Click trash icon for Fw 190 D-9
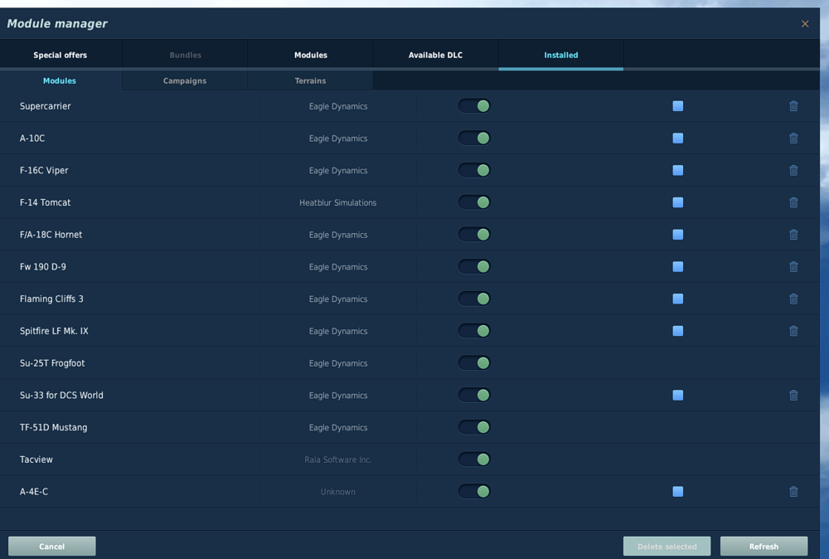Viewport: 829px width, 559px height. coord(793,266)
